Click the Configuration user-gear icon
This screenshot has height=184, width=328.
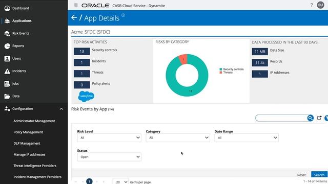[x=7, y=109]
